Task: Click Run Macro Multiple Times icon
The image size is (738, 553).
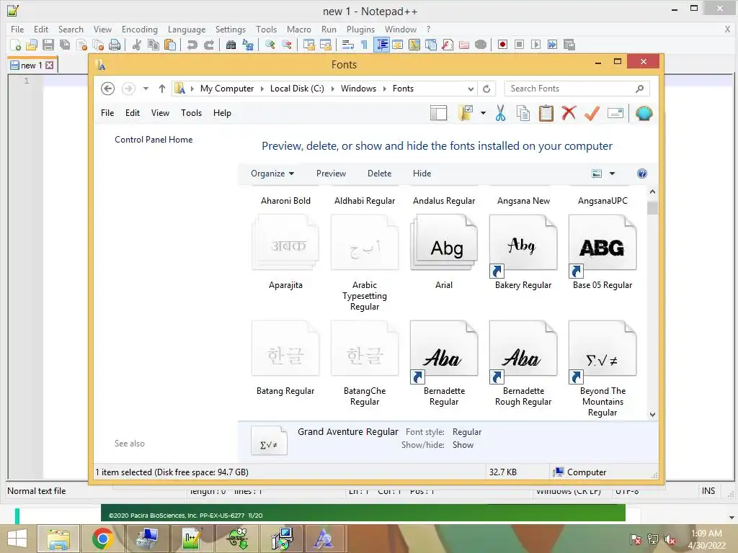Action: point(552,45)
